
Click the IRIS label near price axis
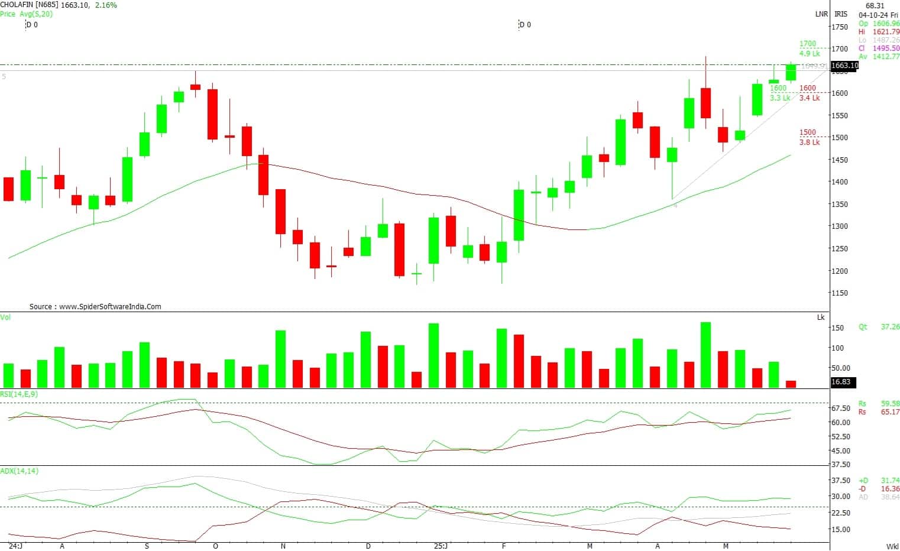(840, 14)
